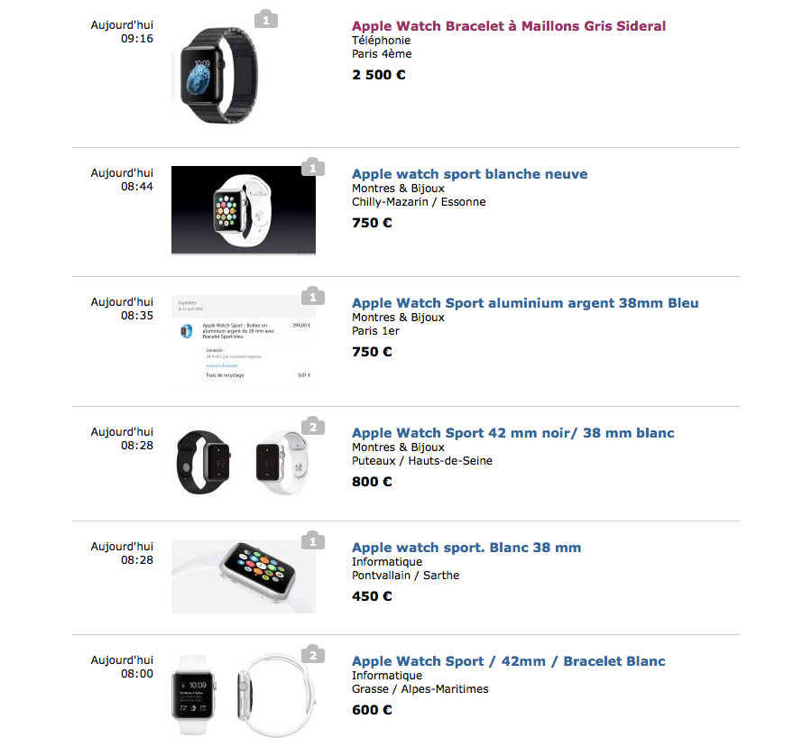Open Apple Watch Sport / 42mm / Bracelet Blanc
The image size is (812, 747).
[509, 661]
